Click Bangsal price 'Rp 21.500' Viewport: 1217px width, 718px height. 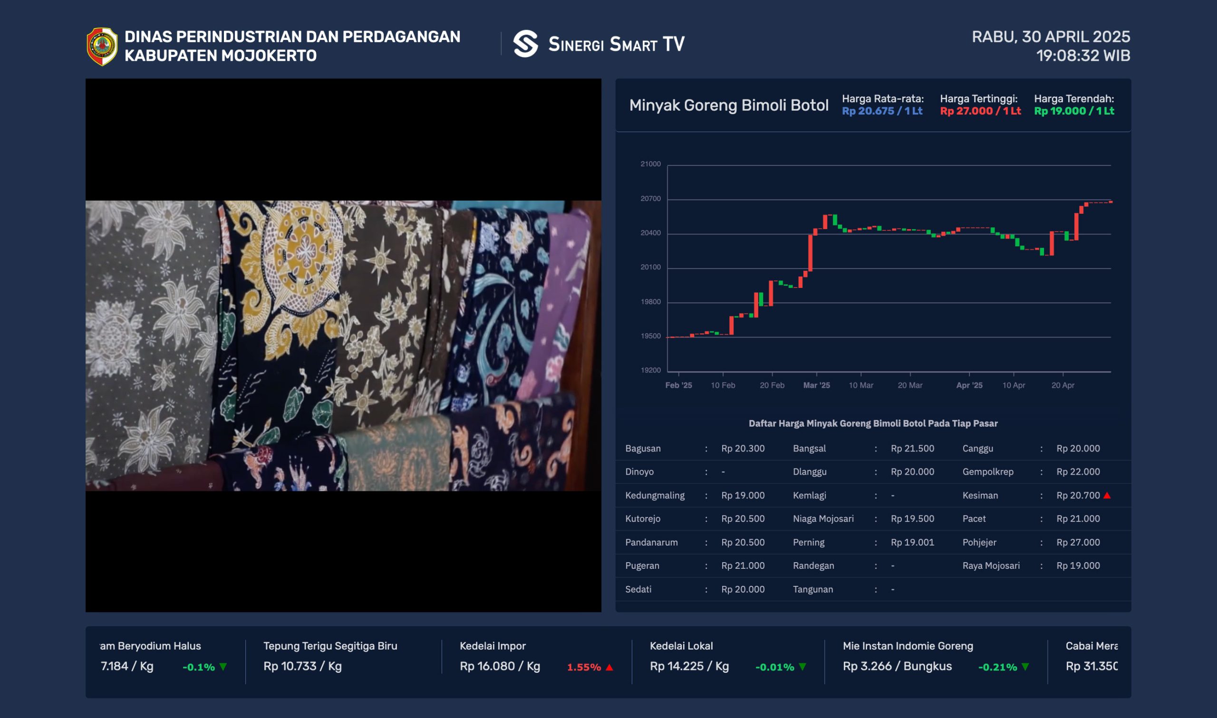(912, 449)
